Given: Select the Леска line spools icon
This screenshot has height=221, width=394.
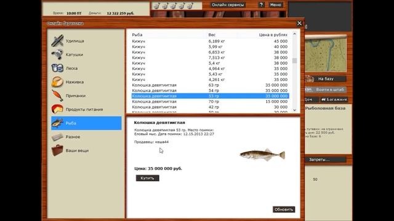Looking at the screenshot, I should tap(57, 68).
